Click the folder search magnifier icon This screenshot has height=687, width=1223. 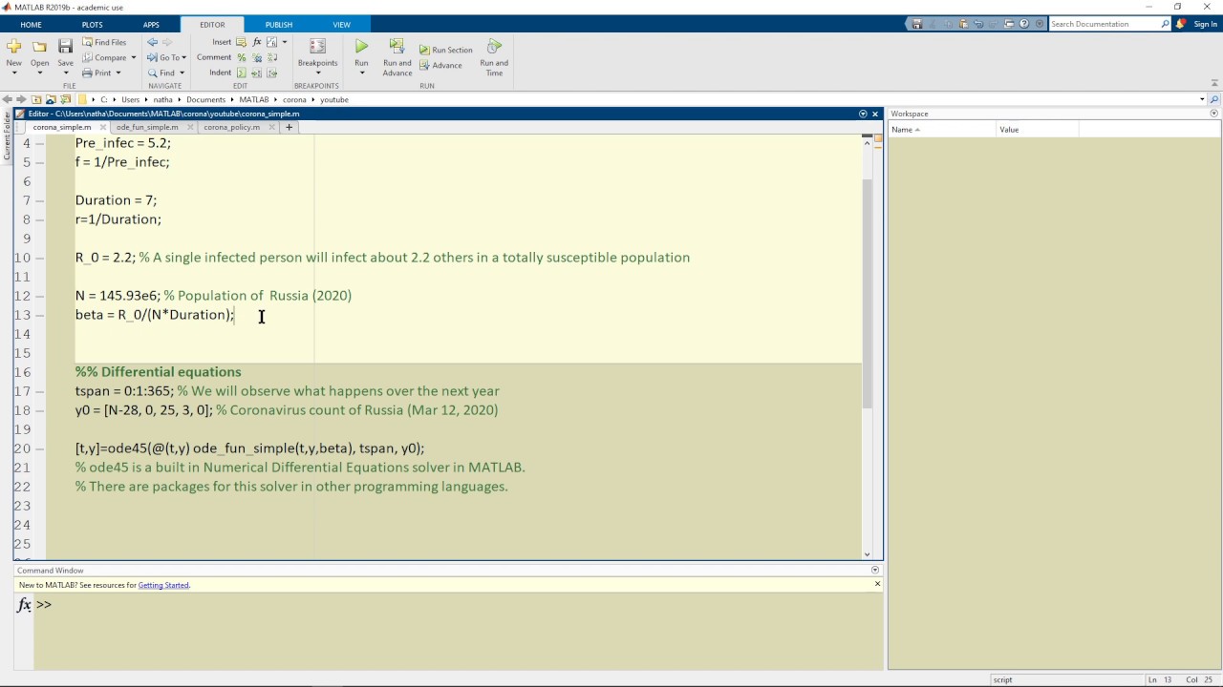(x=1214, y=99)
